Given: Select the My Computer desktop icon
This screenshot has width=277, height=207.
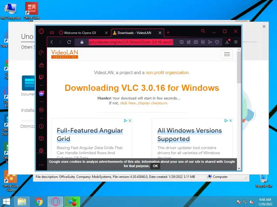Looking at the screenshot, I should [11, 11].
